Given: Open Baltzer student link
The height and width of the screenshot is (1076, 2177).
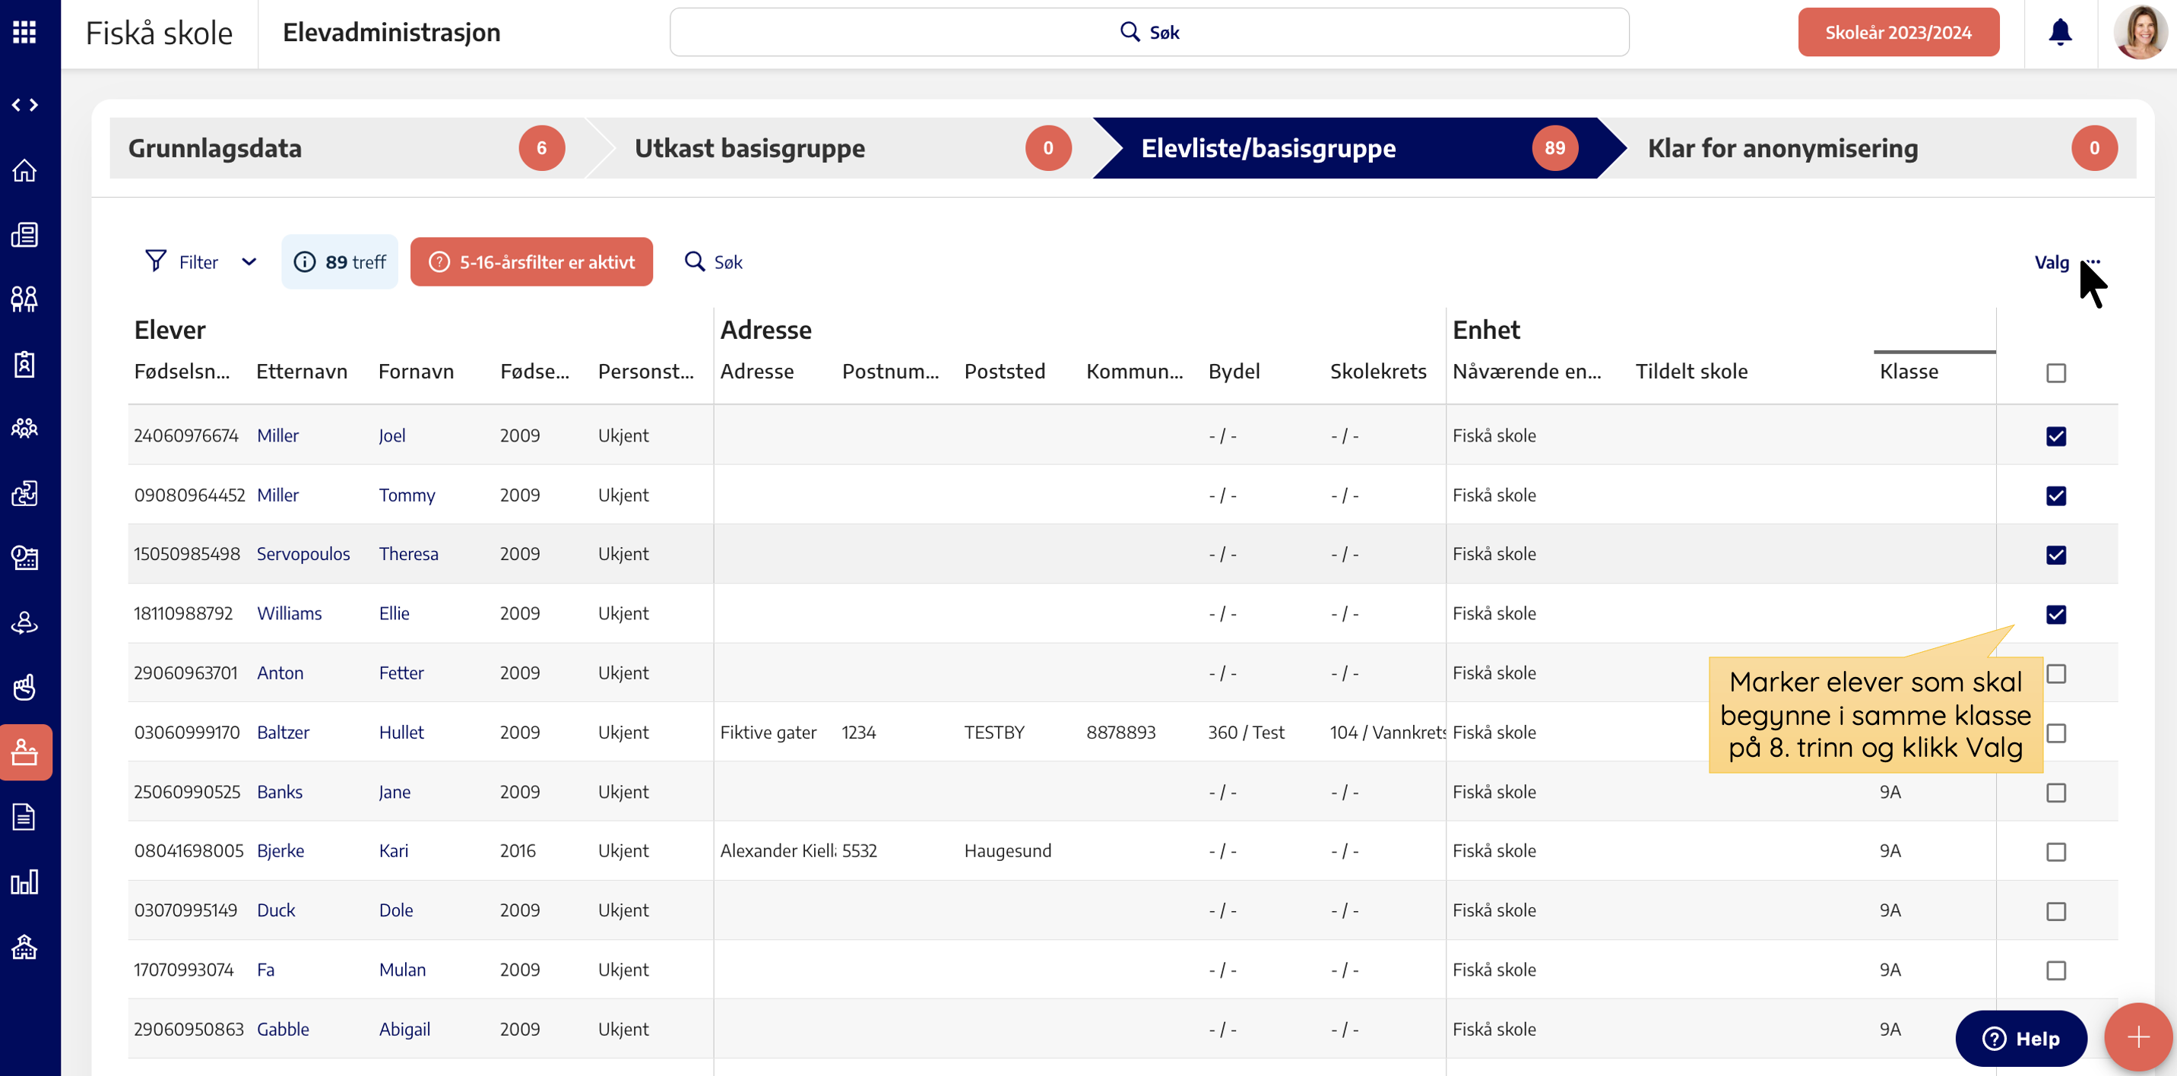Looking at the screenshot, I should 282,733.
